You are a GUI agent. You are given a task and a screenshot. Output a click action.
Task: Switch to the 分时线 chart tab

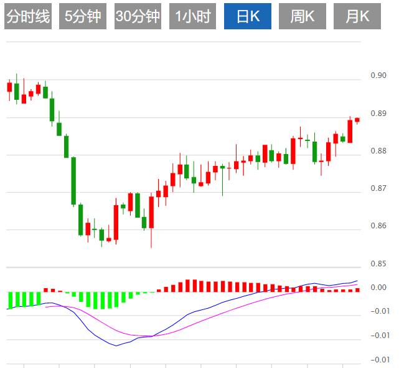click(x=28, y=16)
